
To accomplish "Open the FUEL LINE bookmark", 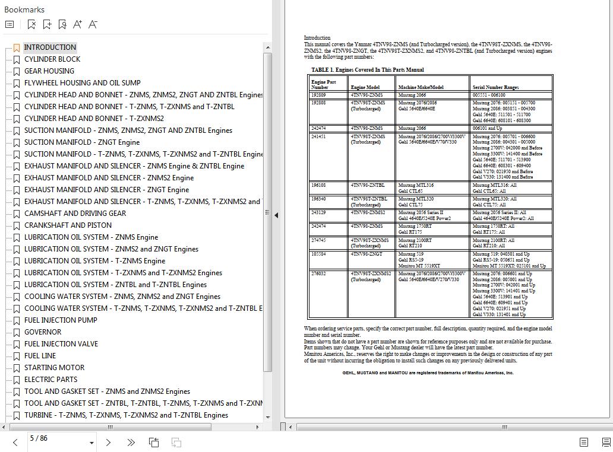I will pos(40,356).
